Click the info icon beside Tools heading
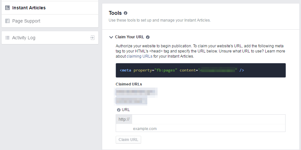The image size is (301, 150). 125,13
